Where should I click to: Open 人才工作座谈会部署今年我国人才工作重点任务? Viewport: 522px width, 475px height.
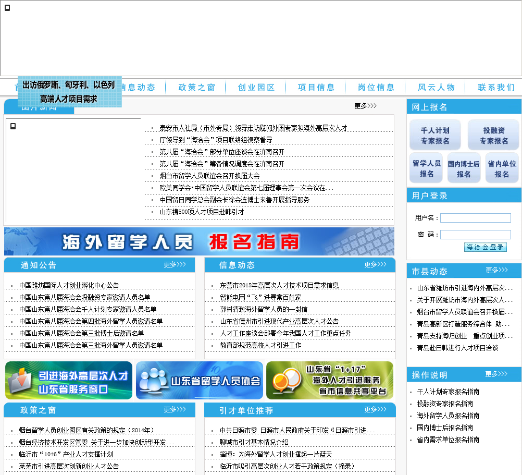click(x=285, y=333)
